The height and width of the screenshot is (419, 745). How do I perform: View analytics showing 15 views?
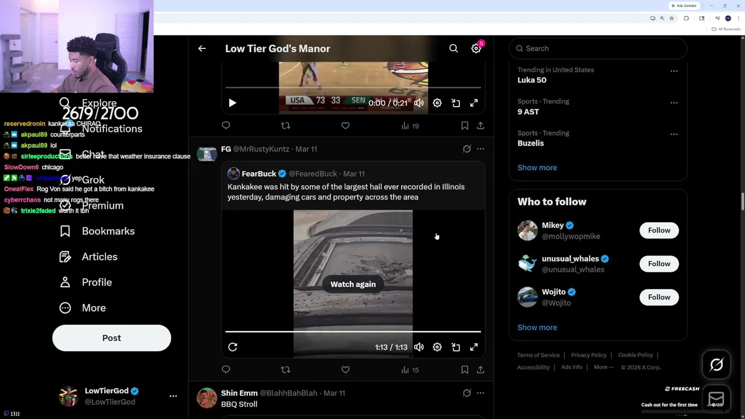pyautogui.click(x=410, y=370)
